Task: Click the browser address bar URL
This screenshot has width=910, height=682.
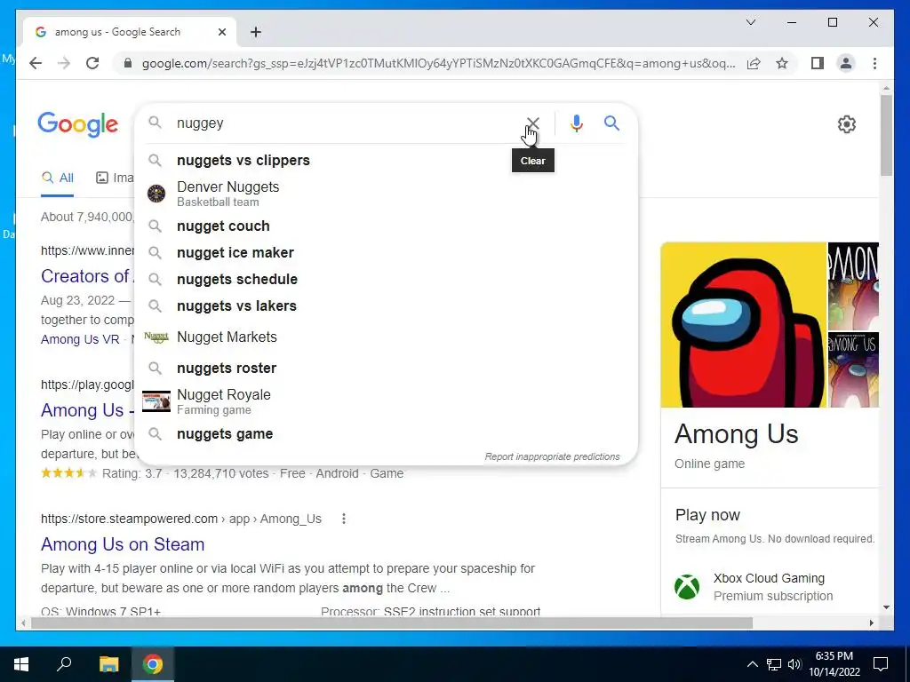Action: pyautogui.click(x=438, y=63)
